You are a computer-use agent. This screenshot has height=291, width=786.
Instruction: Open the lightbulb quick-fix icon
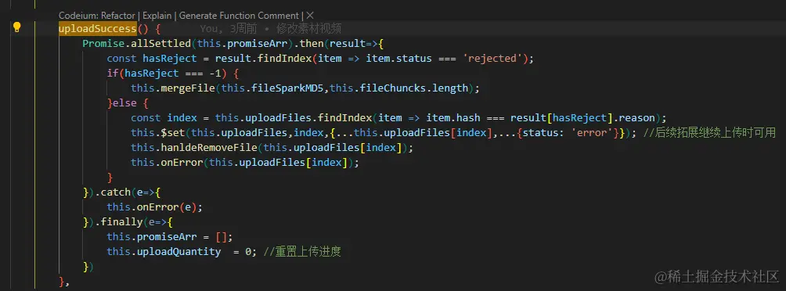[16, 27]
